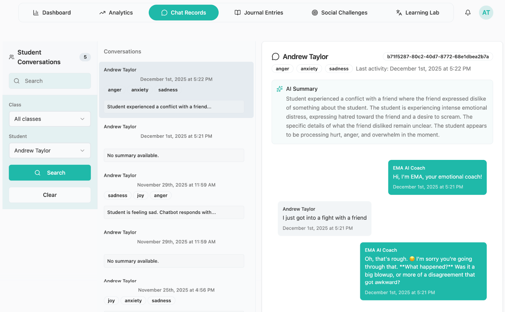Click the notification bell icon
This screenshot has width=505, height=312.
click(468, 13)
